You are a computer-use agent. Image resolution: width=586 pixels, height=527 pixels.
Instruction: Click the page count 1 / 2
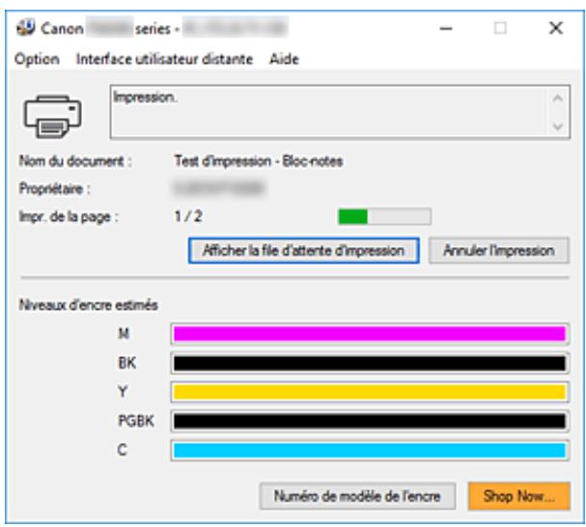click(188, 216)
